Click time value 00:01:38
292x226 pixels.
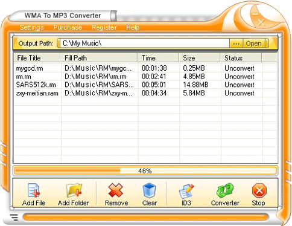click(x=154, y=68)
